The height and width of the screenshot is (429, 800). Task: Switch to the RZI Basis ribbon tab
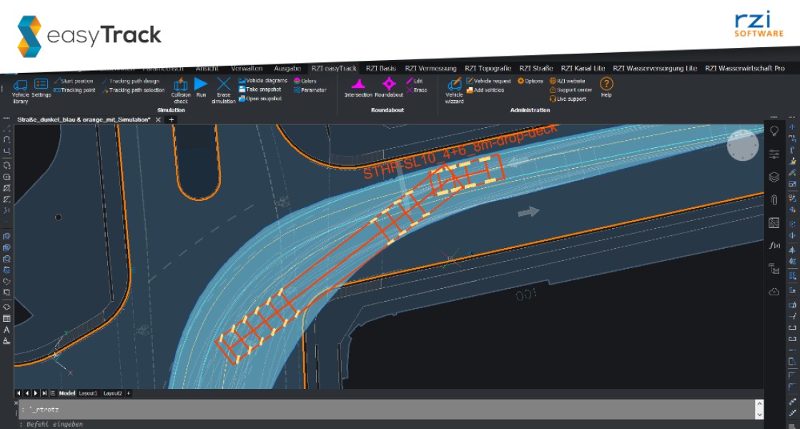(380, 69)
